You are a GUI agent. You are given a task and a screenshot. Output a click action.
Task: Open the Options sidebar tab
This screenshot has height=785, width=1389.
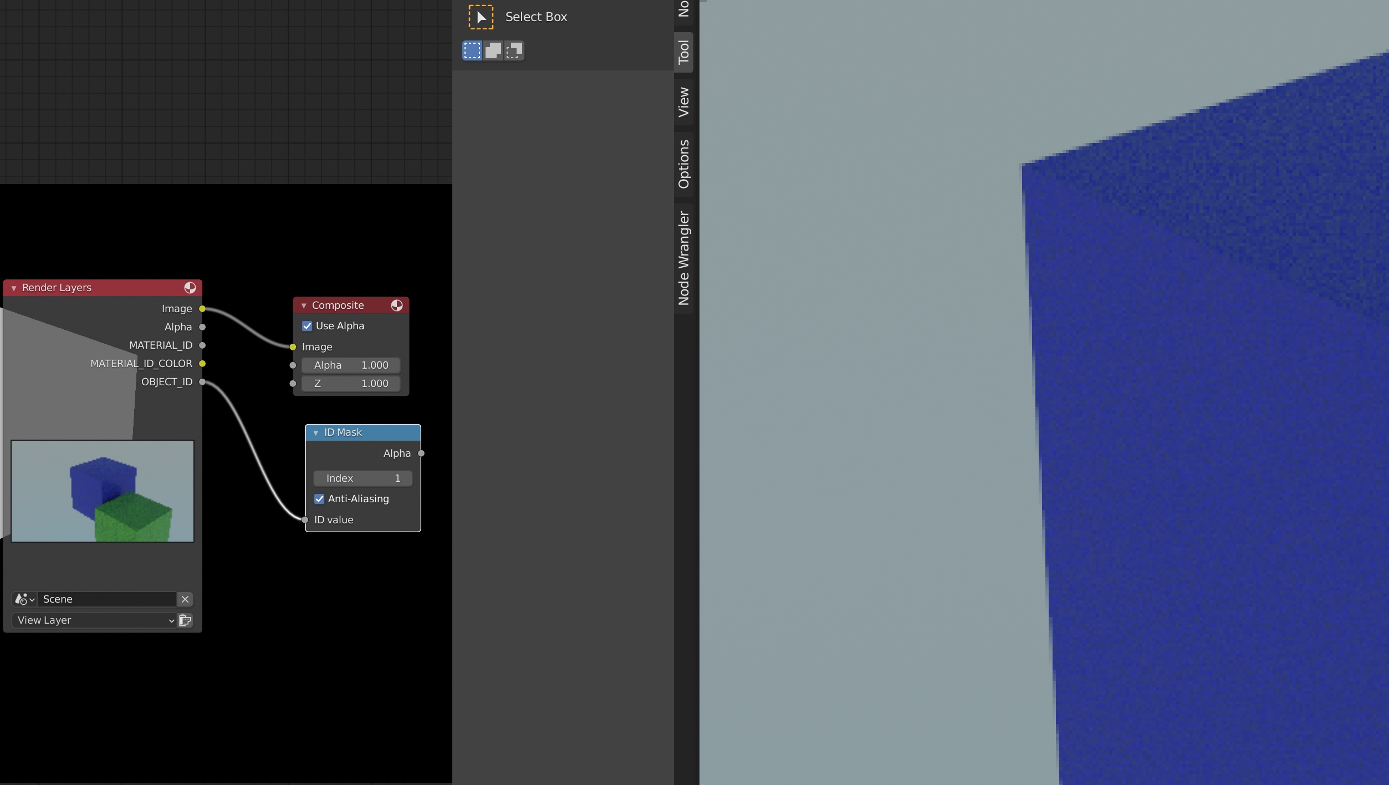(683, 164)
